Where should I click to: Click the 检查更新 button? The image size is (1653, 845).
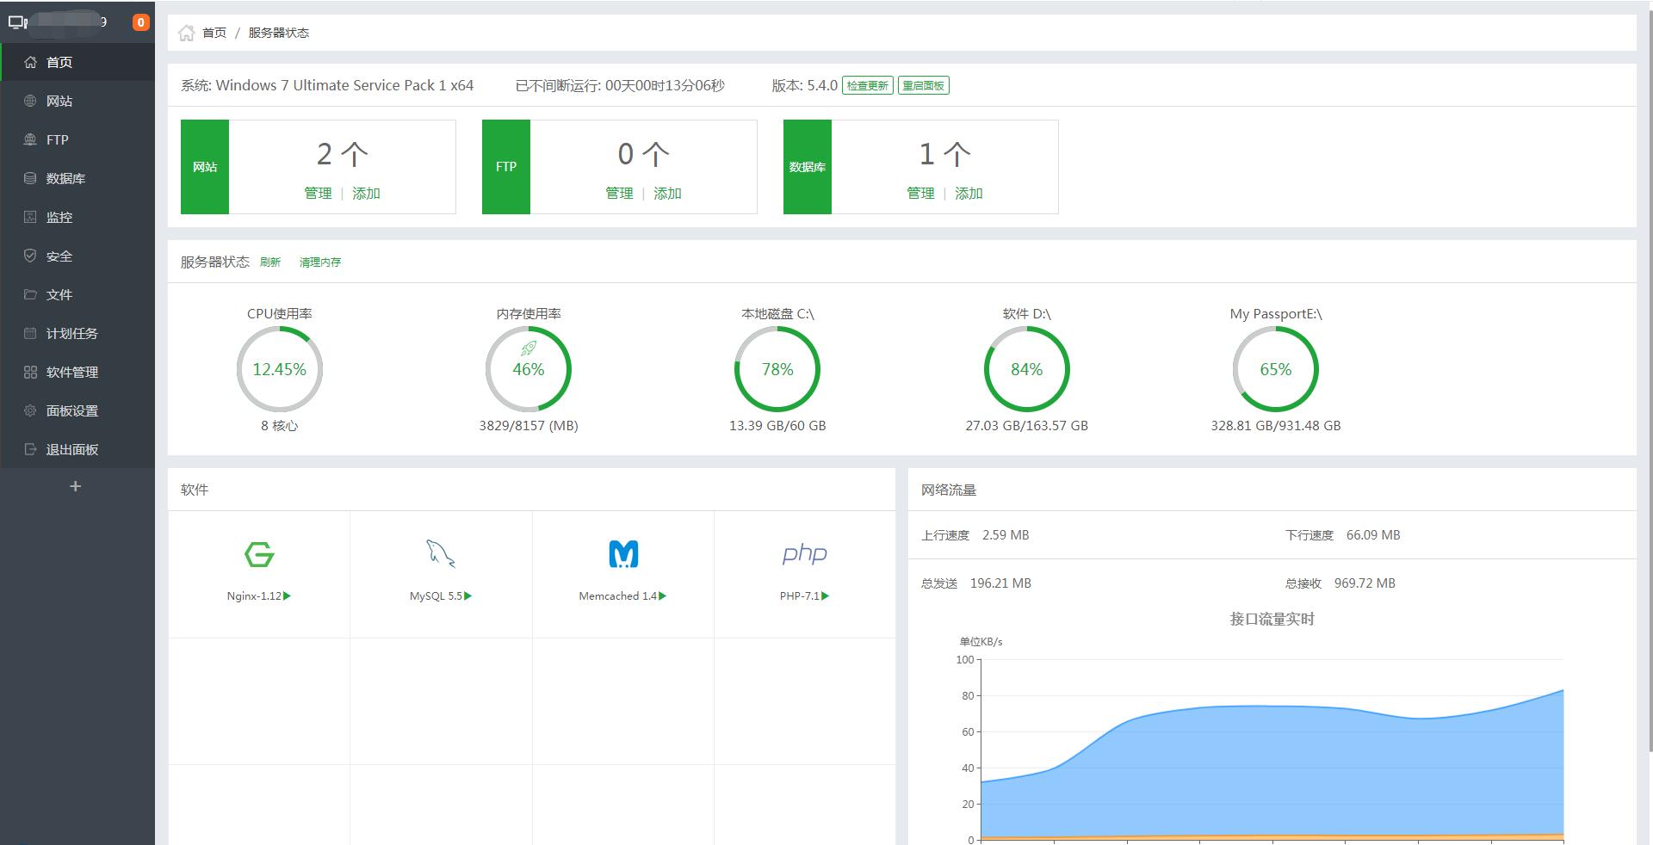(x=867, y=85)
